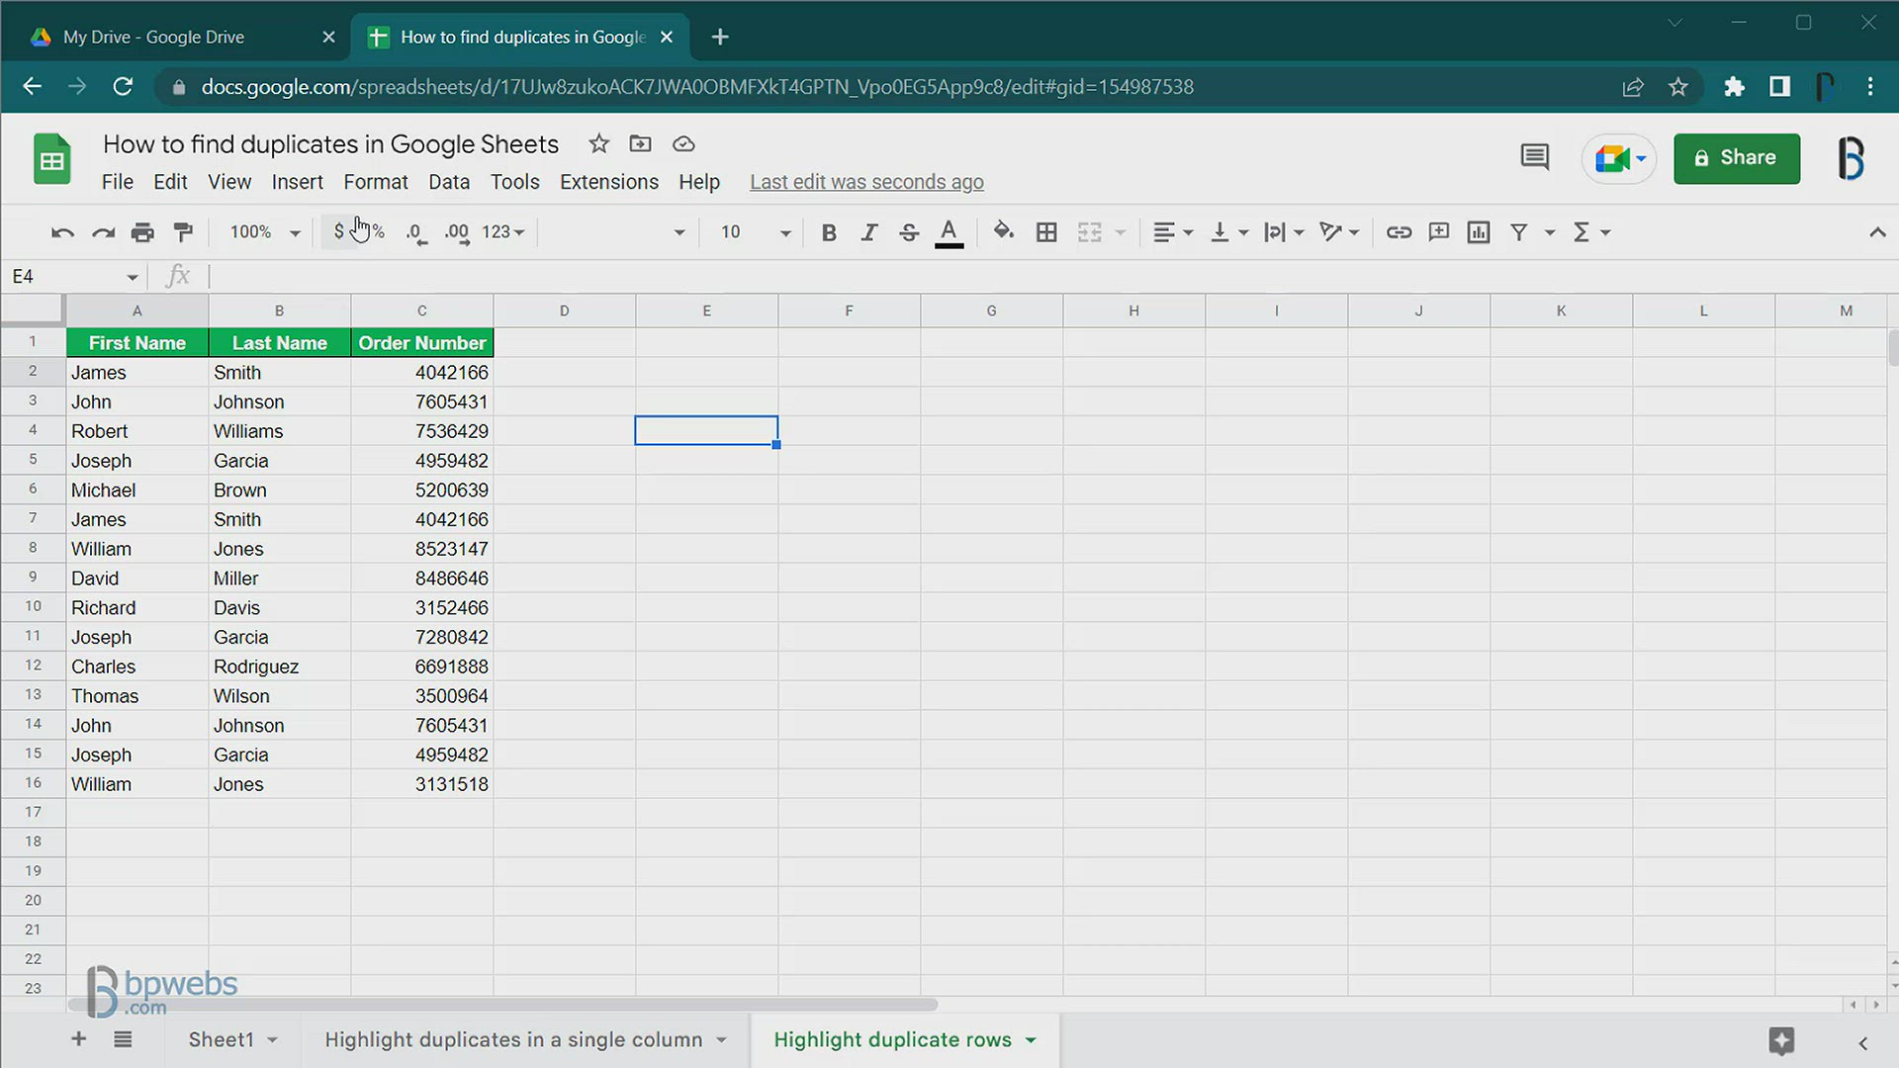Viewport: 1899px width, 1068px height.
Task: Open the File menu
Action: [x=117, y=182]
